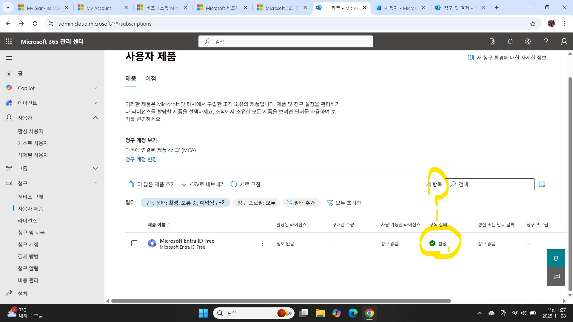573x322 pixels.
Task: Click CSV로 내보내기 button
Action: tap(203, 184)
